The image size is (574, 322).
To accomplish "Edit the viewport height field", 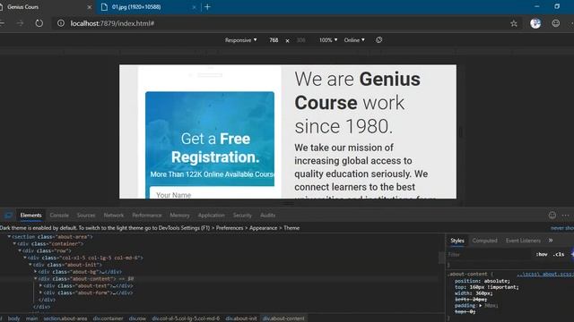I will (301, 40).
